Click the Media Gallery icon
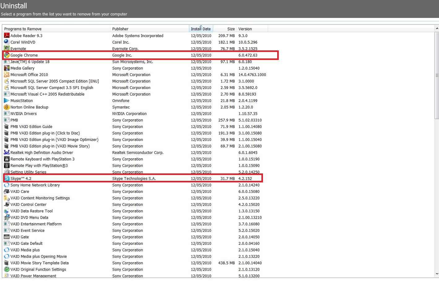The height and width of the screenshot is (281, 439). 6,68
